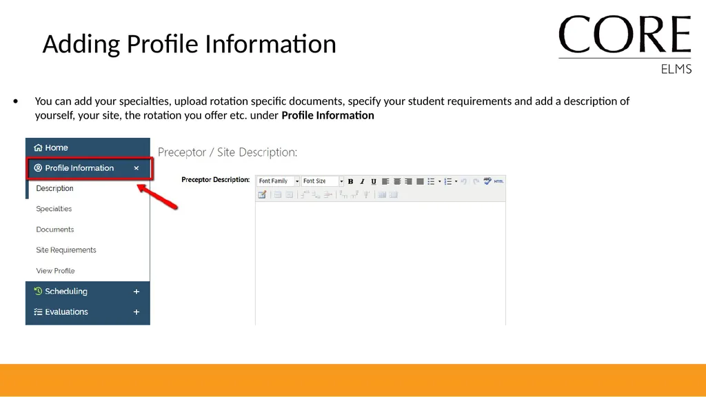
Task: Align text left in description editor
Action: pyautogui.click(x=385, y=181)
